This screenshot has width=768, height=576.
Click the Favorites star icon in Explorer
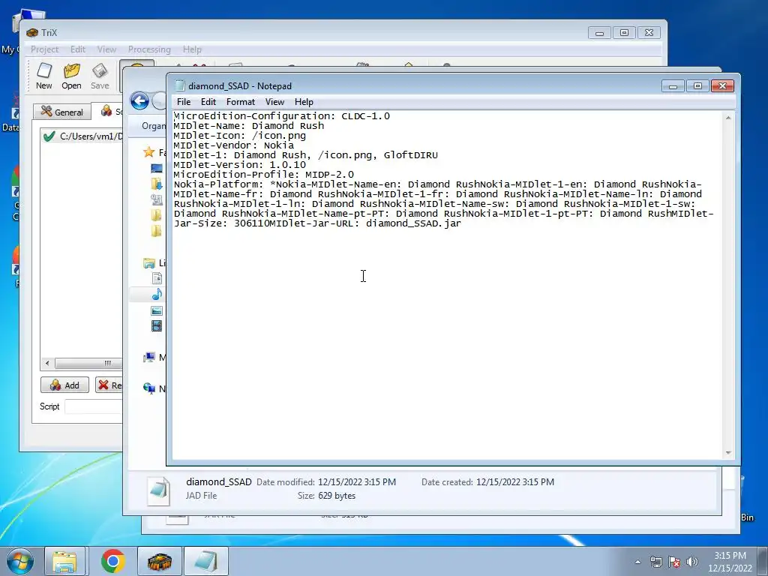click(149, 152)
